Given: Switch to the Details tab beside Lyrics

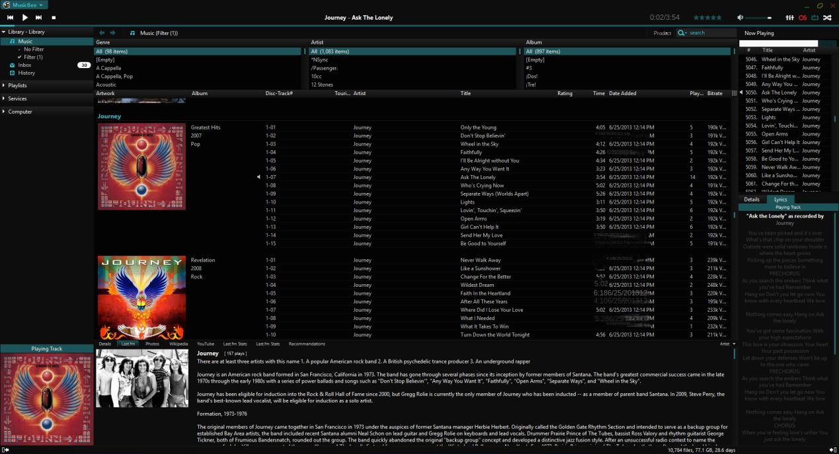Looking at the screenshot, I should tap(752, 199).
